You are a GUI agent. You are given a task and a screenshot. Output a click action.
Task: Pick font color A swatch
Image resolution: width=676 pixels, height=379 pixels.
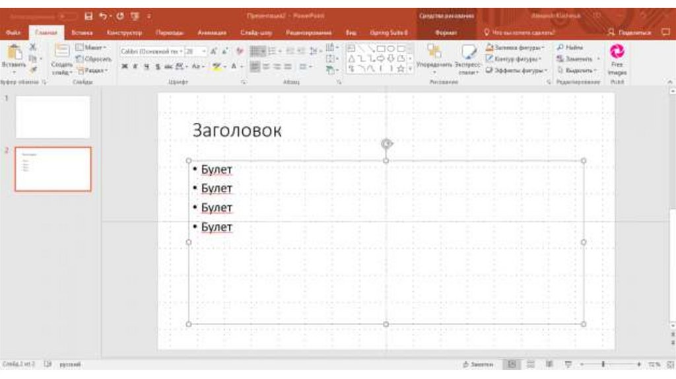[x=234, y=67]
